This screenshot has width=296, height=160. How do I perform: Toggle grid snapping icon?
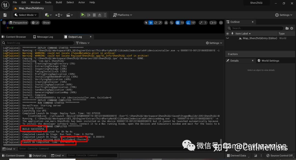(x=177, y=23)
